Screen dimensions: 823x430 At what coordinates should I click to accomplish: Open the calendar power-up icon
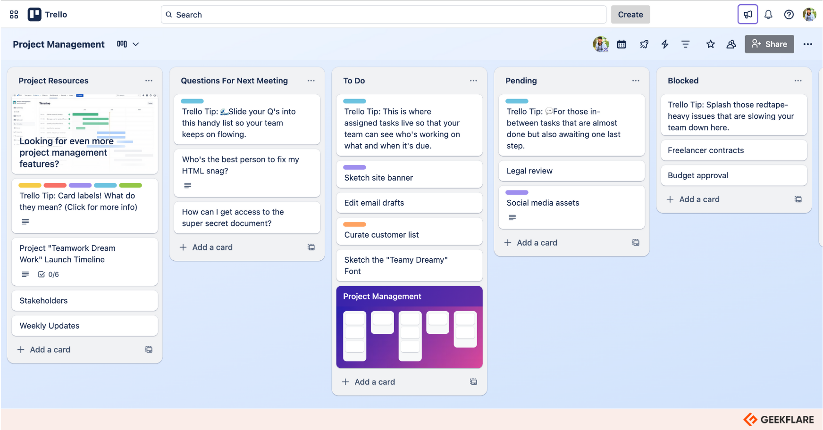(x=621, y=44)
